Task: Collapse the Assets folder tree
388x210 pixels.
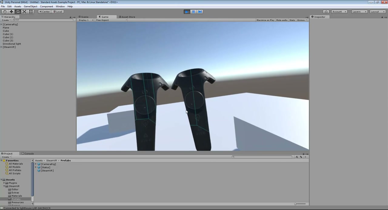Action: tap(2, 179)
